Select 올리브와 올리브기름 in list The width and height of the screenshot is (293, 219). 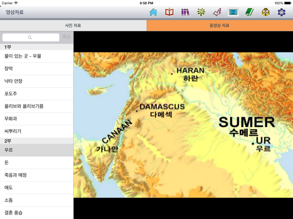coord(36,106)
